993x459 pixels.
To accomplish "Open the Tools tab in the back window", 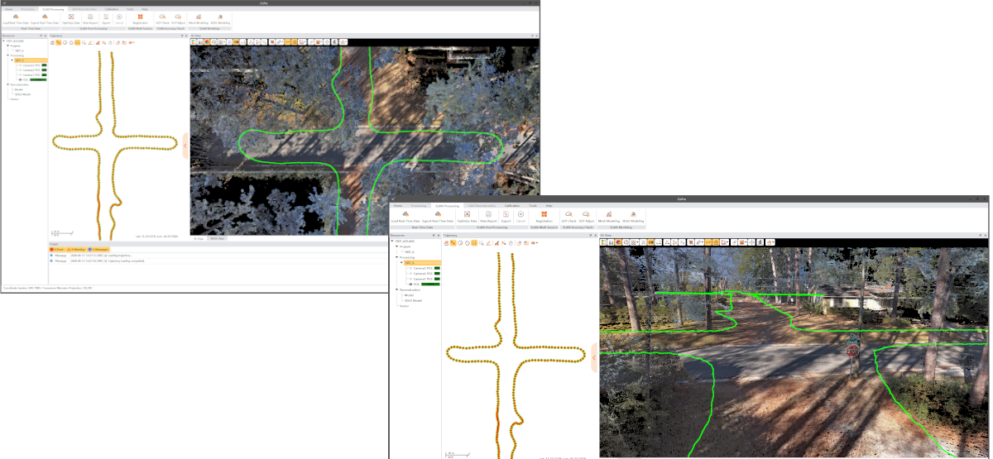I will (x=130, y=8).
